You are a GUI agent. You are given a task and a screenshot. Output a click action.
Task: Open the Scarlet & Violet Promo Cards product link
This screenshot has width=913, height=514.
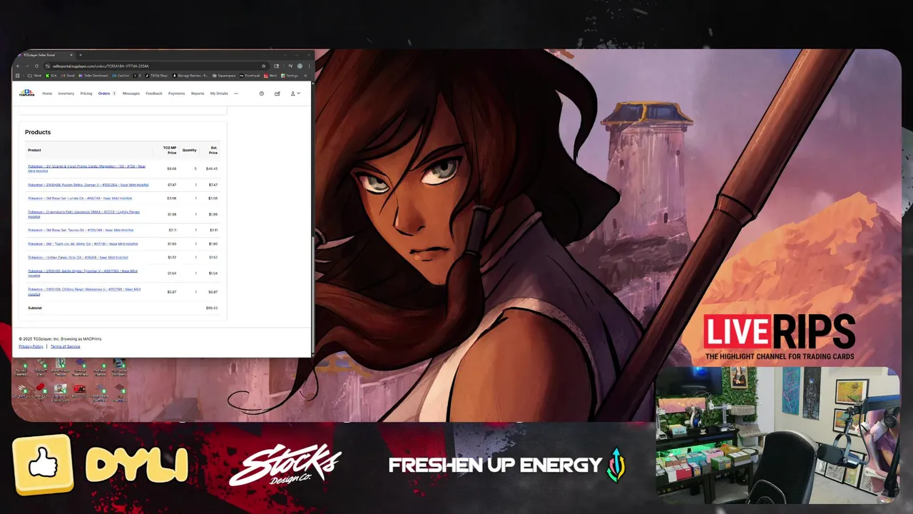click(86, 168)
